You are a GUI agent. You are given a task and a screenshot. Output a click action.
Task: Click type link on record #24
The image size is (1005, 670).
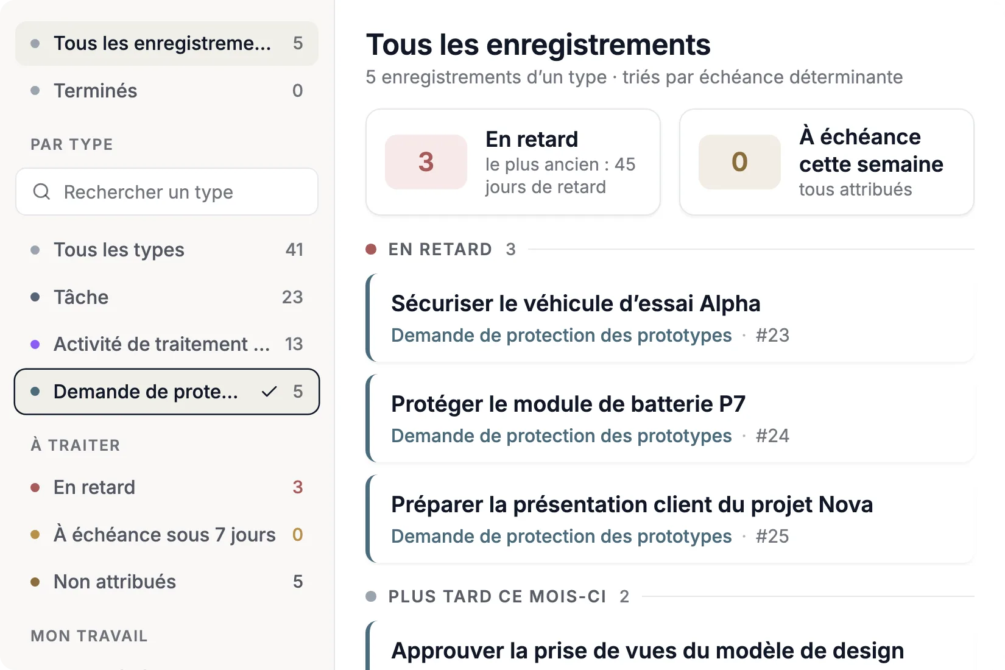pyautogui.click(x=561, y=436)
